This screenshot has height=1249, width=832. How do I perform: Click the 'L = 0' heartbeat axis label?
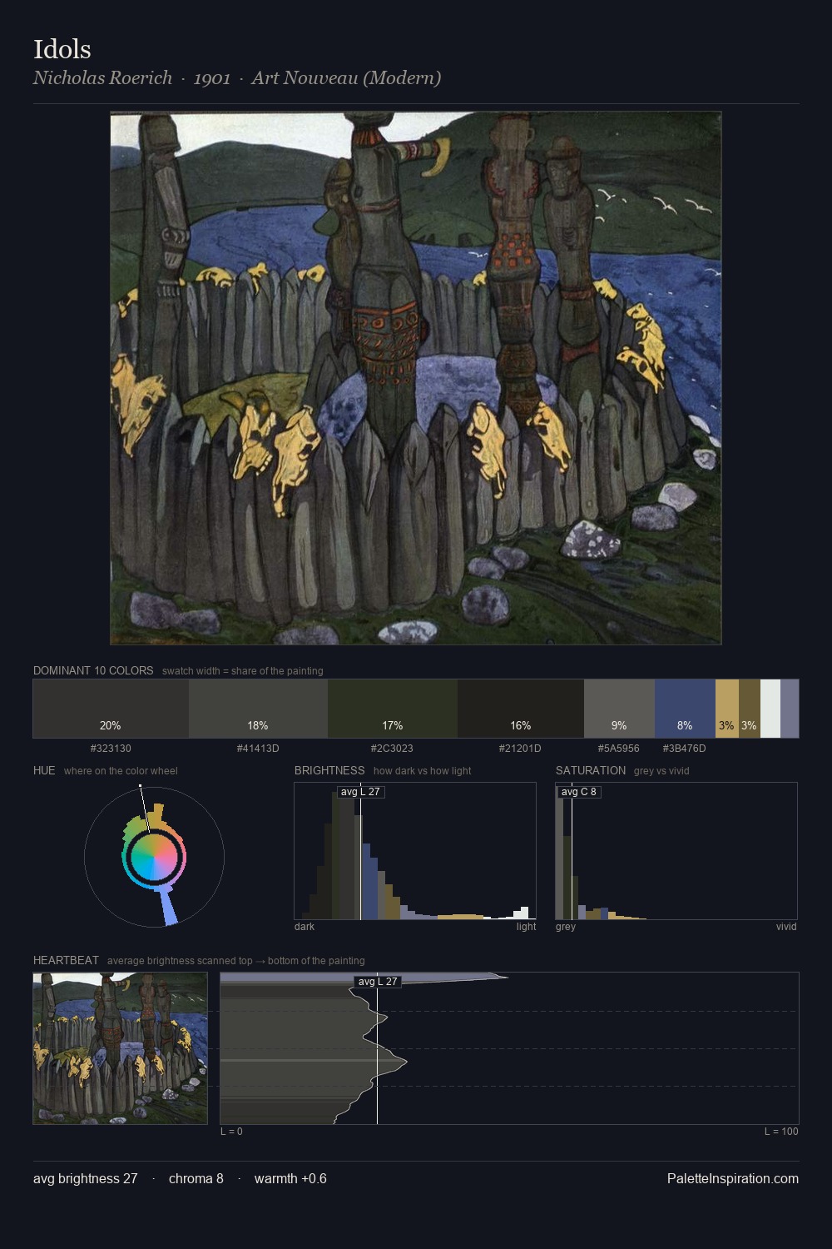(231, 1131)
